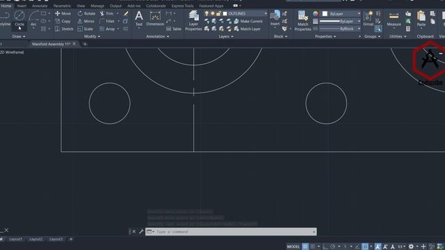Expand the Block panel
Image resolution: width=445 pixels, height=250 pixels.
[x=280, y=36]
